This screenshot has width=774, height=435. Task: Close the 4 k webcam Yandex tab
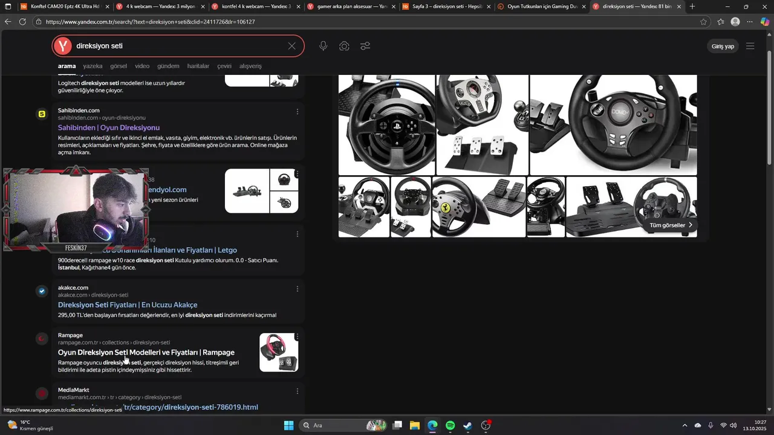203,7
